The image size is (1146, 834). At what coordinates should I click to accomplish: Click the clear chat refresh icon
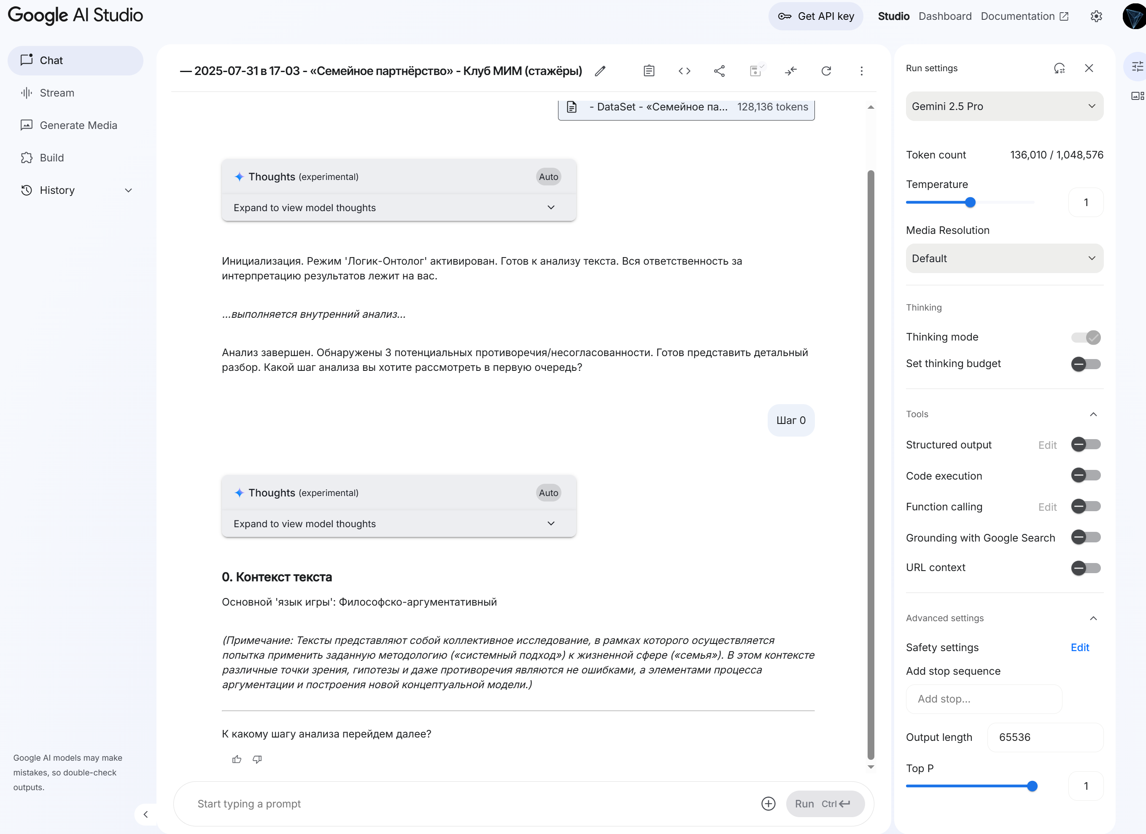[x=826, y=71]
